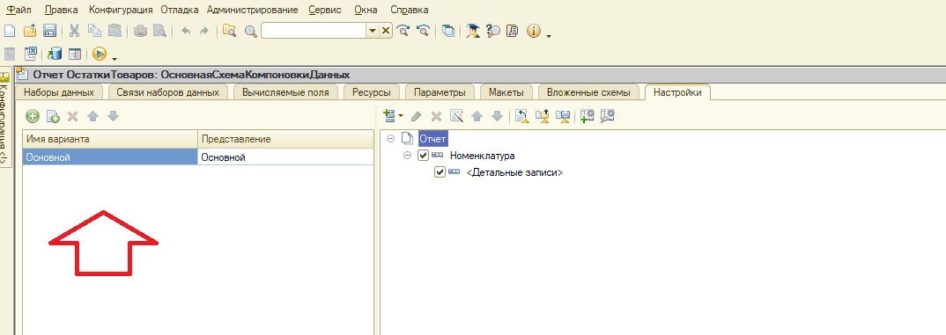
Task: Uncheck the Номенклатура grouping checkbox
Action: point(423,156)
